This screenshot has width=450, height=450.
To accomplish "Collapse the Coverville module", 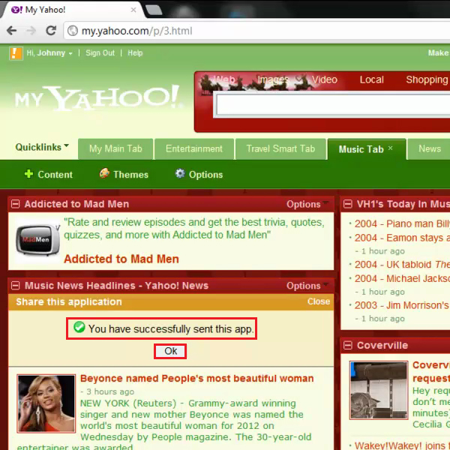I will tap(348, 345).
